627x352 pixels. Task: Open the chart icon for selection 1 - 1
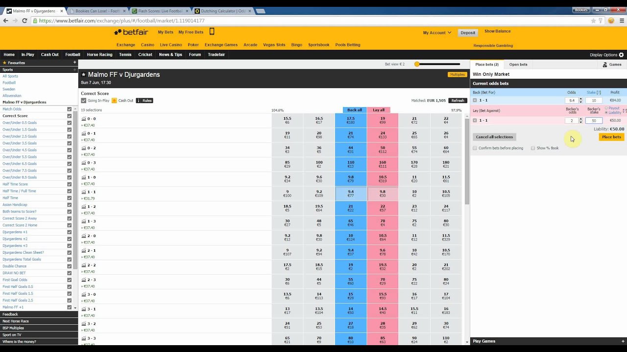(x=83, y=192)
